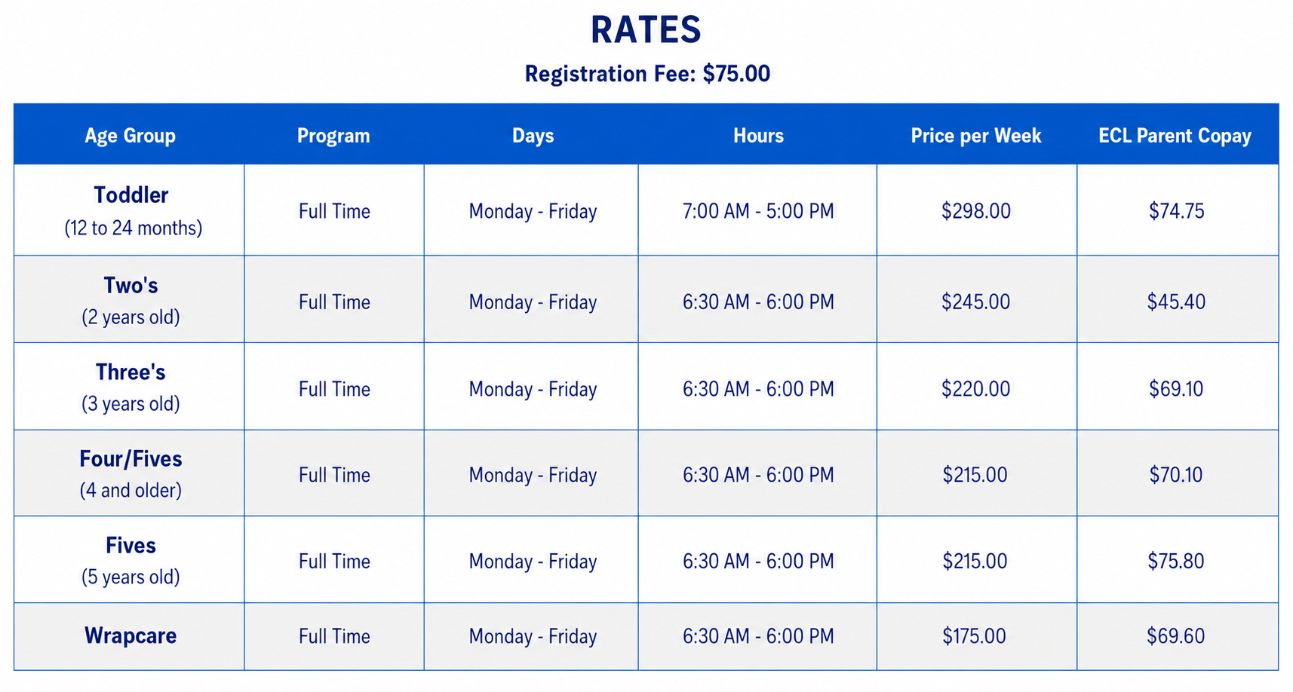Click the Wrapcare row label
The height and width of the screenshot is (692, 1293).
[130, 635]
